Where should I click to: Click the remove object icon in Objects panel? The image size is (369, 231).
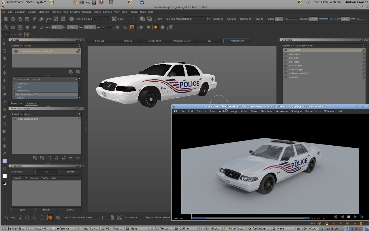[x=78, y=72]
